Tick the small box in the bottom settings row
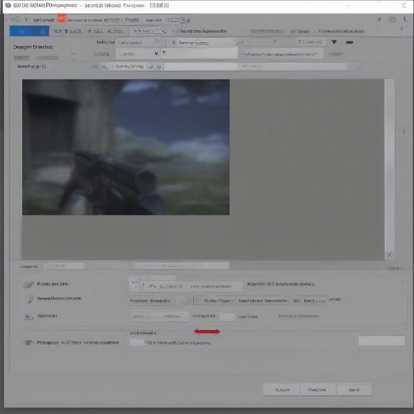 [x=137, y=343]
